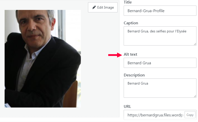
Task: Click the 'URL' label
Action: 127,106
